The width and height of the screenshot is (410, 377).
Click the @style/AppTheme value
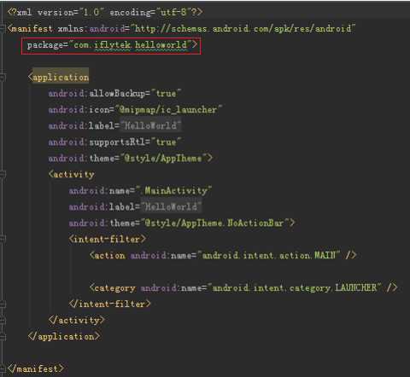click(x=163, y=158)
